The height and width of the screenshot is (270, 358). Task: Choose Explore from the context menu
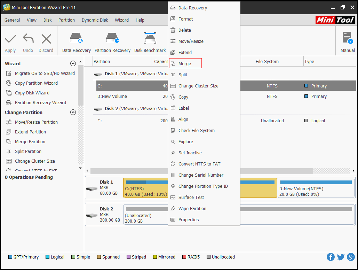tap(204, 142)
